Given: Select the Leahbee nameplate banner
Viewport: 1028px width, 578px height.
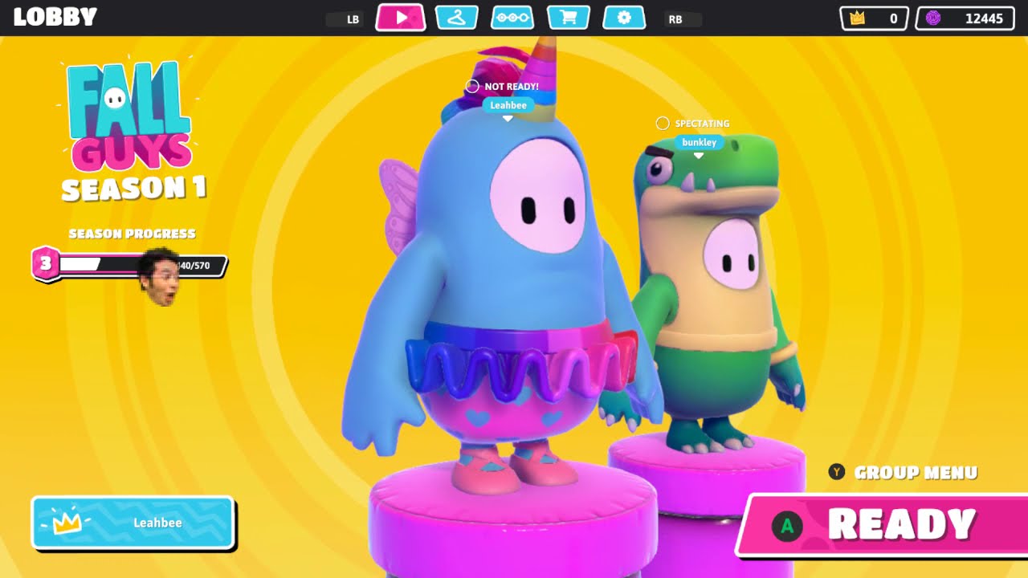Looking at the screenshot, I should coord(133,523).
